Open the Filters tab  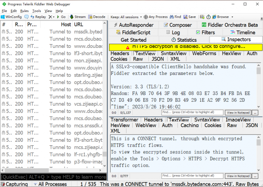pyautogui.click(x=205, y=32)
